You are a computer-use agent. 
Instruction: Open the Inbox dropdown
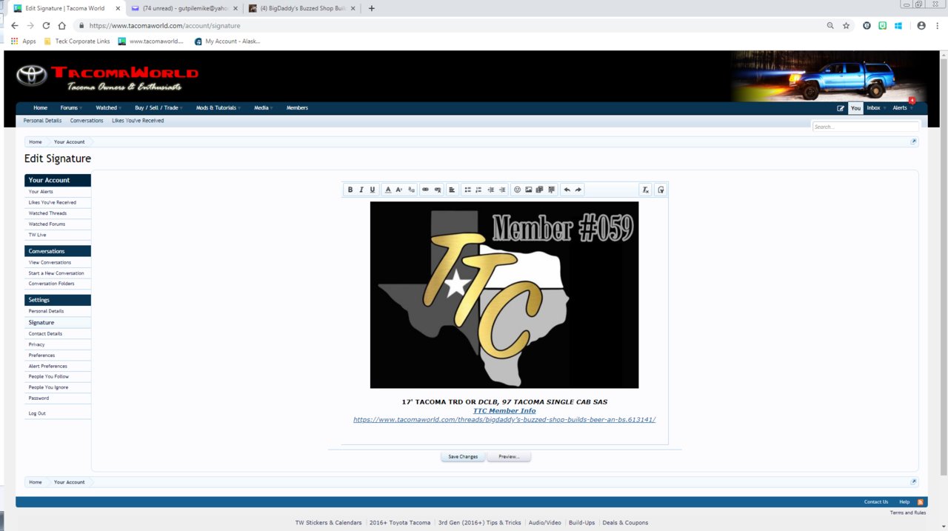coord(876,108)
